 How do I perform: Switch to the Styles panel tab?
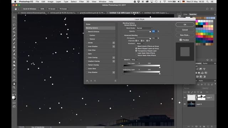coord(205,63)
